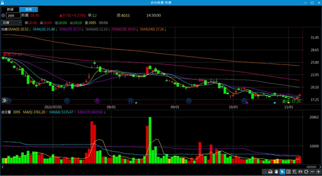
Task: Open the 日線 period dropdown
Action: [x=11, y=23]
